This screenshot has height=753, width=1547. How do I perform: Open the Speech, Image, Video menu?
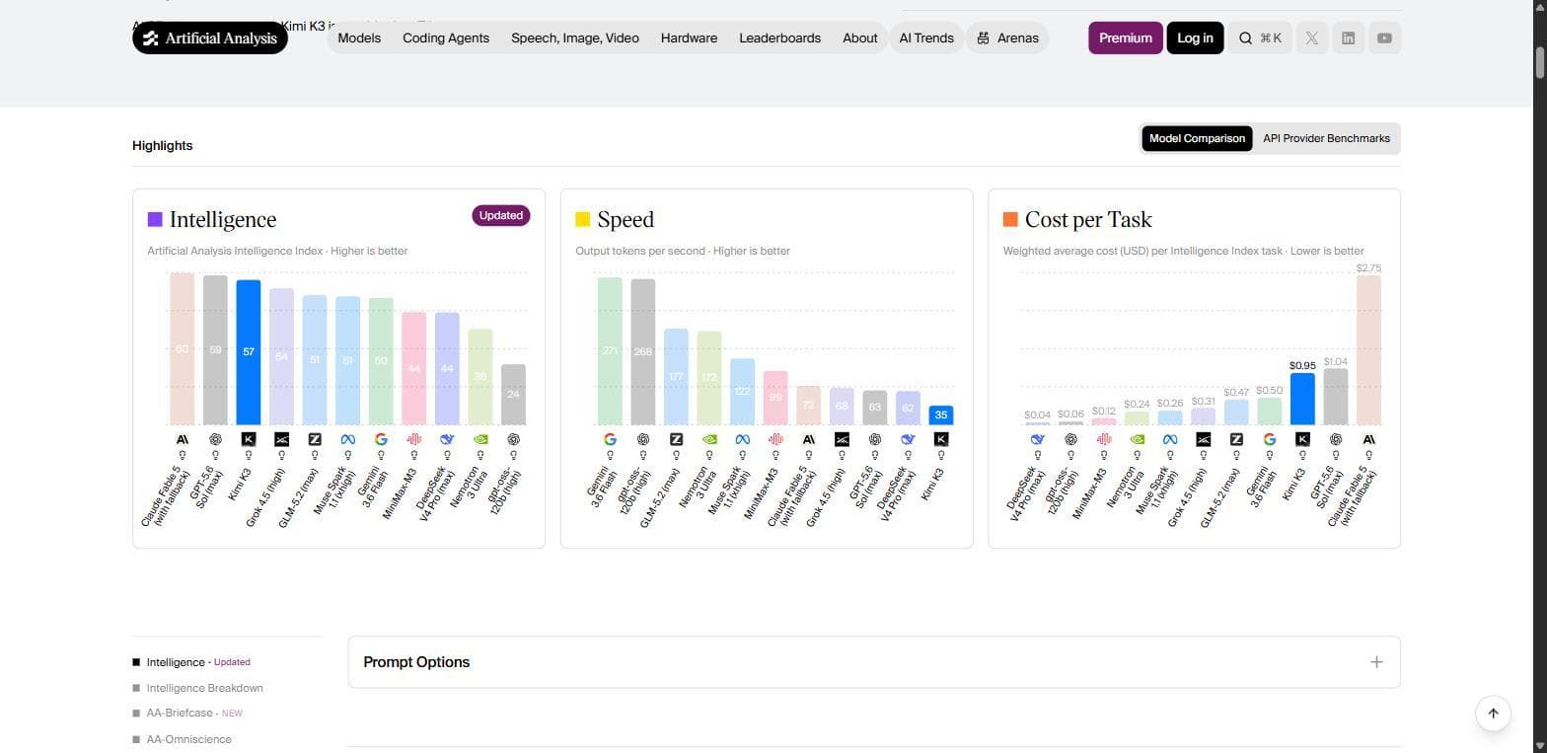coord(575,38)
